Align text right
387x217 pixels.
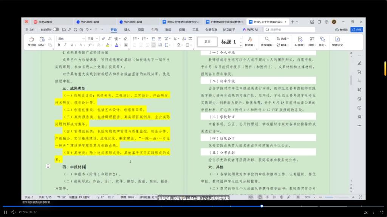(147, 45)
